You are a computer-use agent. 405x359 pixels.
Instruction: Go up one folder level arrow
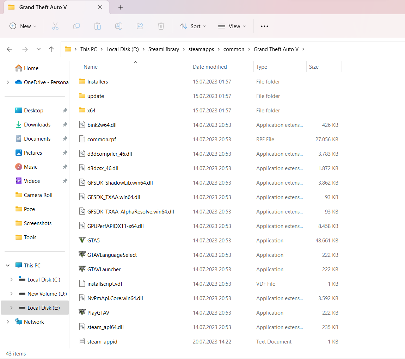point(51,49)
